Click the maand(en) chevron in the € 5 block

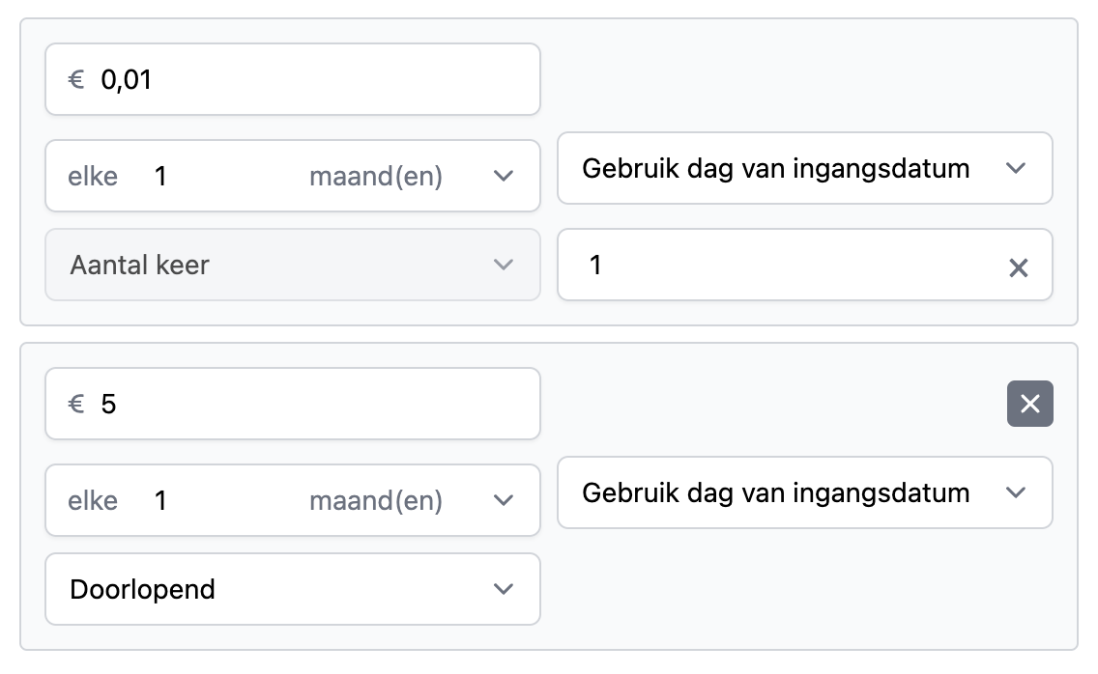click(503, 500)
